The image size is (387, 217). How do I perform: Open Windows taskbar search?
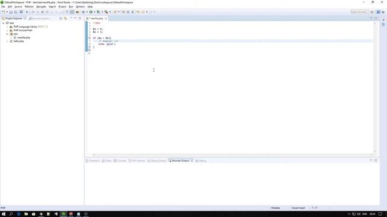[x=11, y=214]
